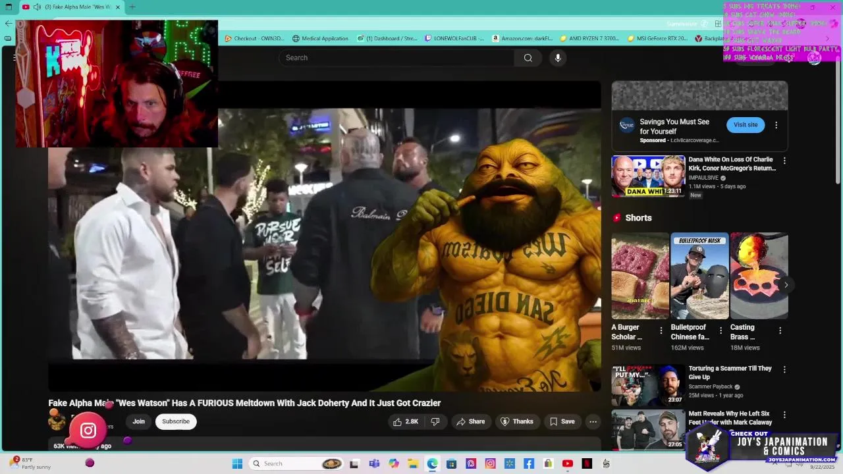Open Dana White On Loss Of Charlie Kirk video
This screenshot has width=843, height=474.
point(732,164)
